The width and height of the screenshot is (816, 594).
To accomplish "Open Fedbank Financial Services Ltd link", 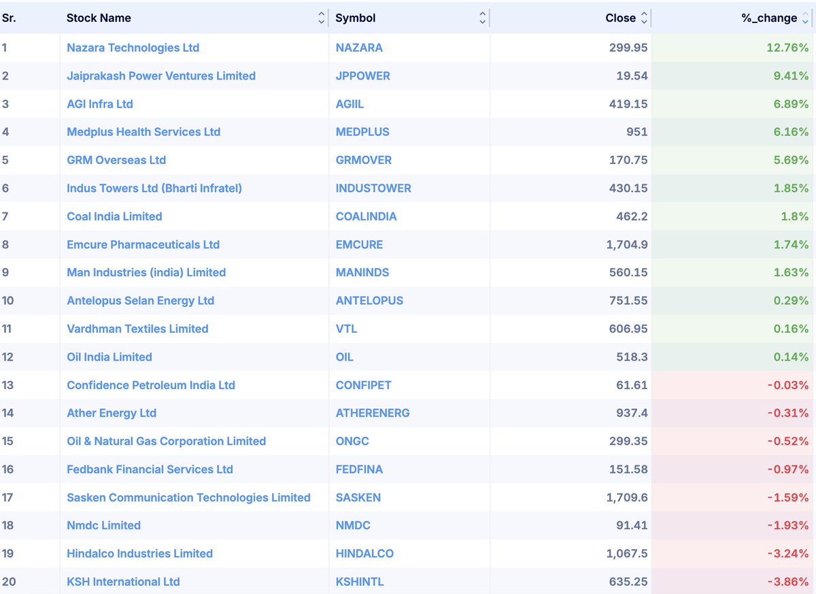I will click(150, 469).
